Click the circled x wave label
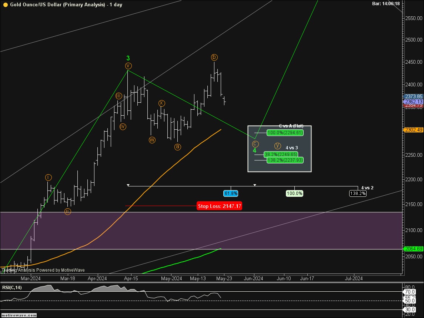424x318 pixels. point(161,103)
